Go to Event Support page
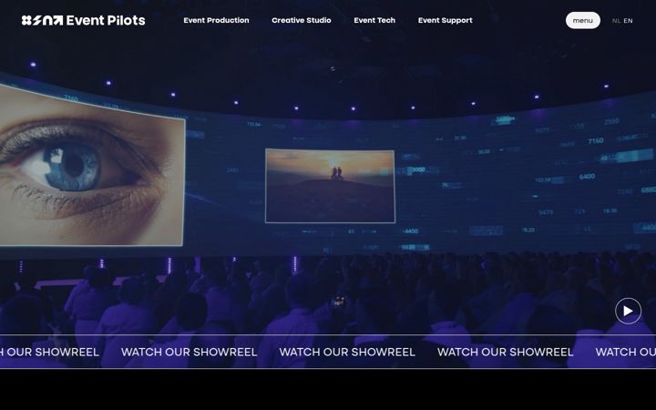Image resolution: width=656 pixels, height=410 pixels. coord(446,20)
